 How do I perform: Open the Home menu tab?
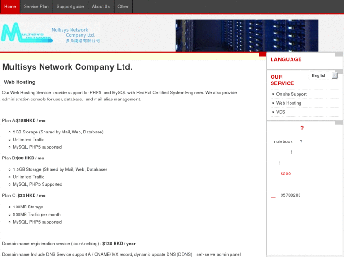[x=10, y=7]
